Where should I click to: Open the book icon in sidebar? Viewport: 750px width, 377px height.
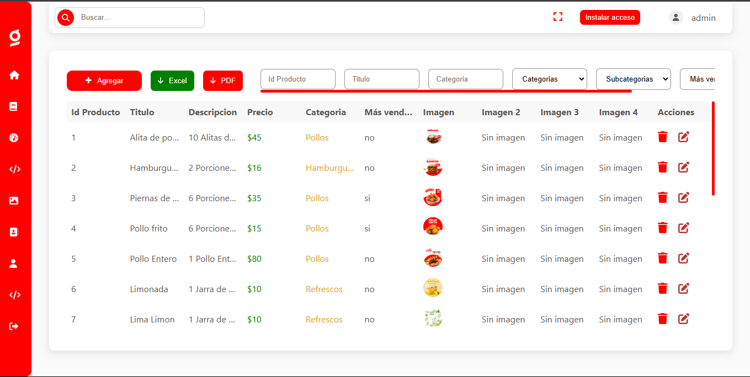tap(14, 106)
